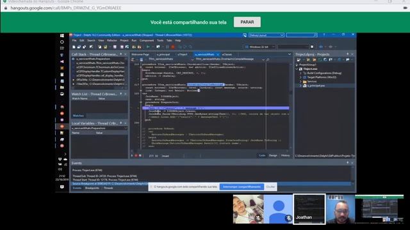The height and width of the screenshot is (230, 410).
Task: Open Breakpoints tab in Events panel
Action: click(92, 188)
